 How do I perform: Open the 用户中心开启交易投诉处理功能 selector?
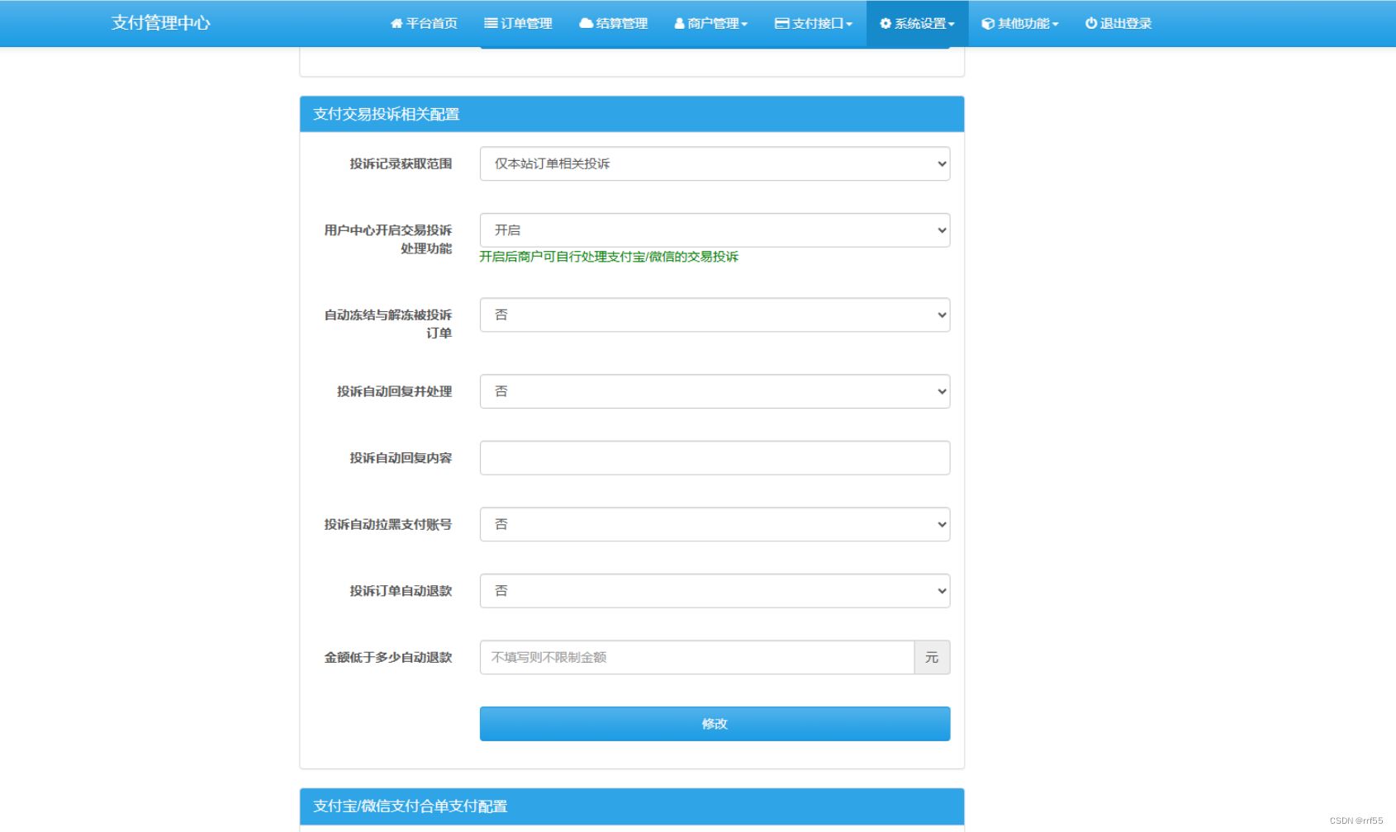pyautogui.click(x=715, y=229)
